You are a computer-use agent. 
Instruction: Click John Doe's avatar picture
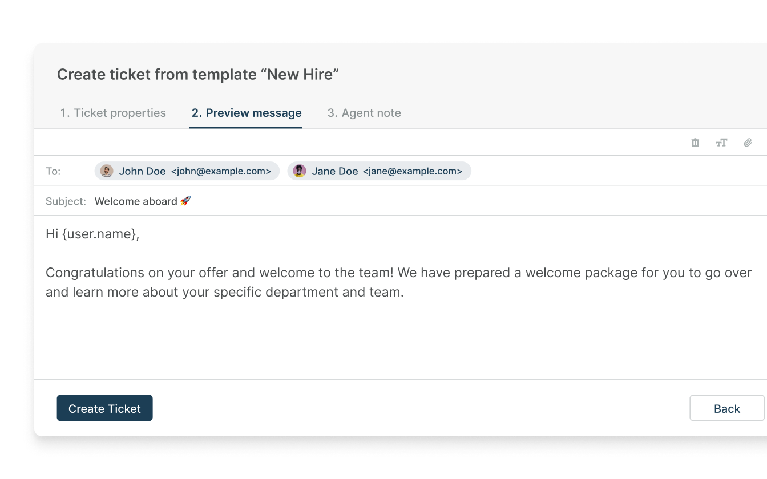[107, 171]
